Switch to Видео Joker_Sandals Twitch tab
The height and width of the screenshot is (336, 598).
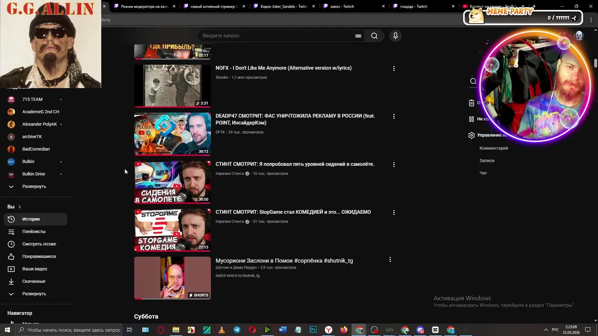click(x=284, y=7)
